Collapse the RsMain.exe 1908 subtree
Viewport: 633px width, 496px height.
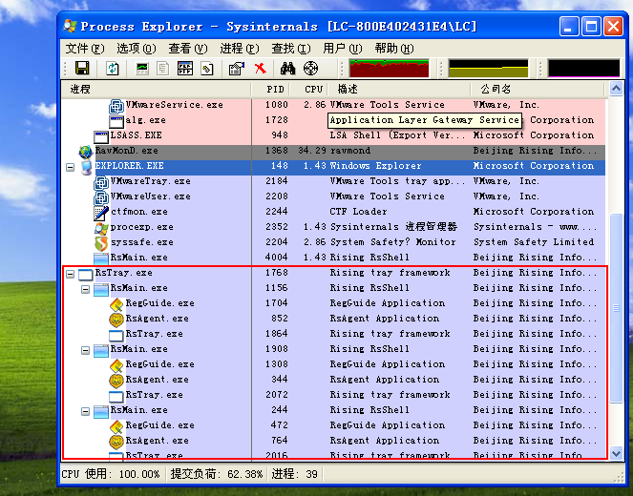[85, 350]
